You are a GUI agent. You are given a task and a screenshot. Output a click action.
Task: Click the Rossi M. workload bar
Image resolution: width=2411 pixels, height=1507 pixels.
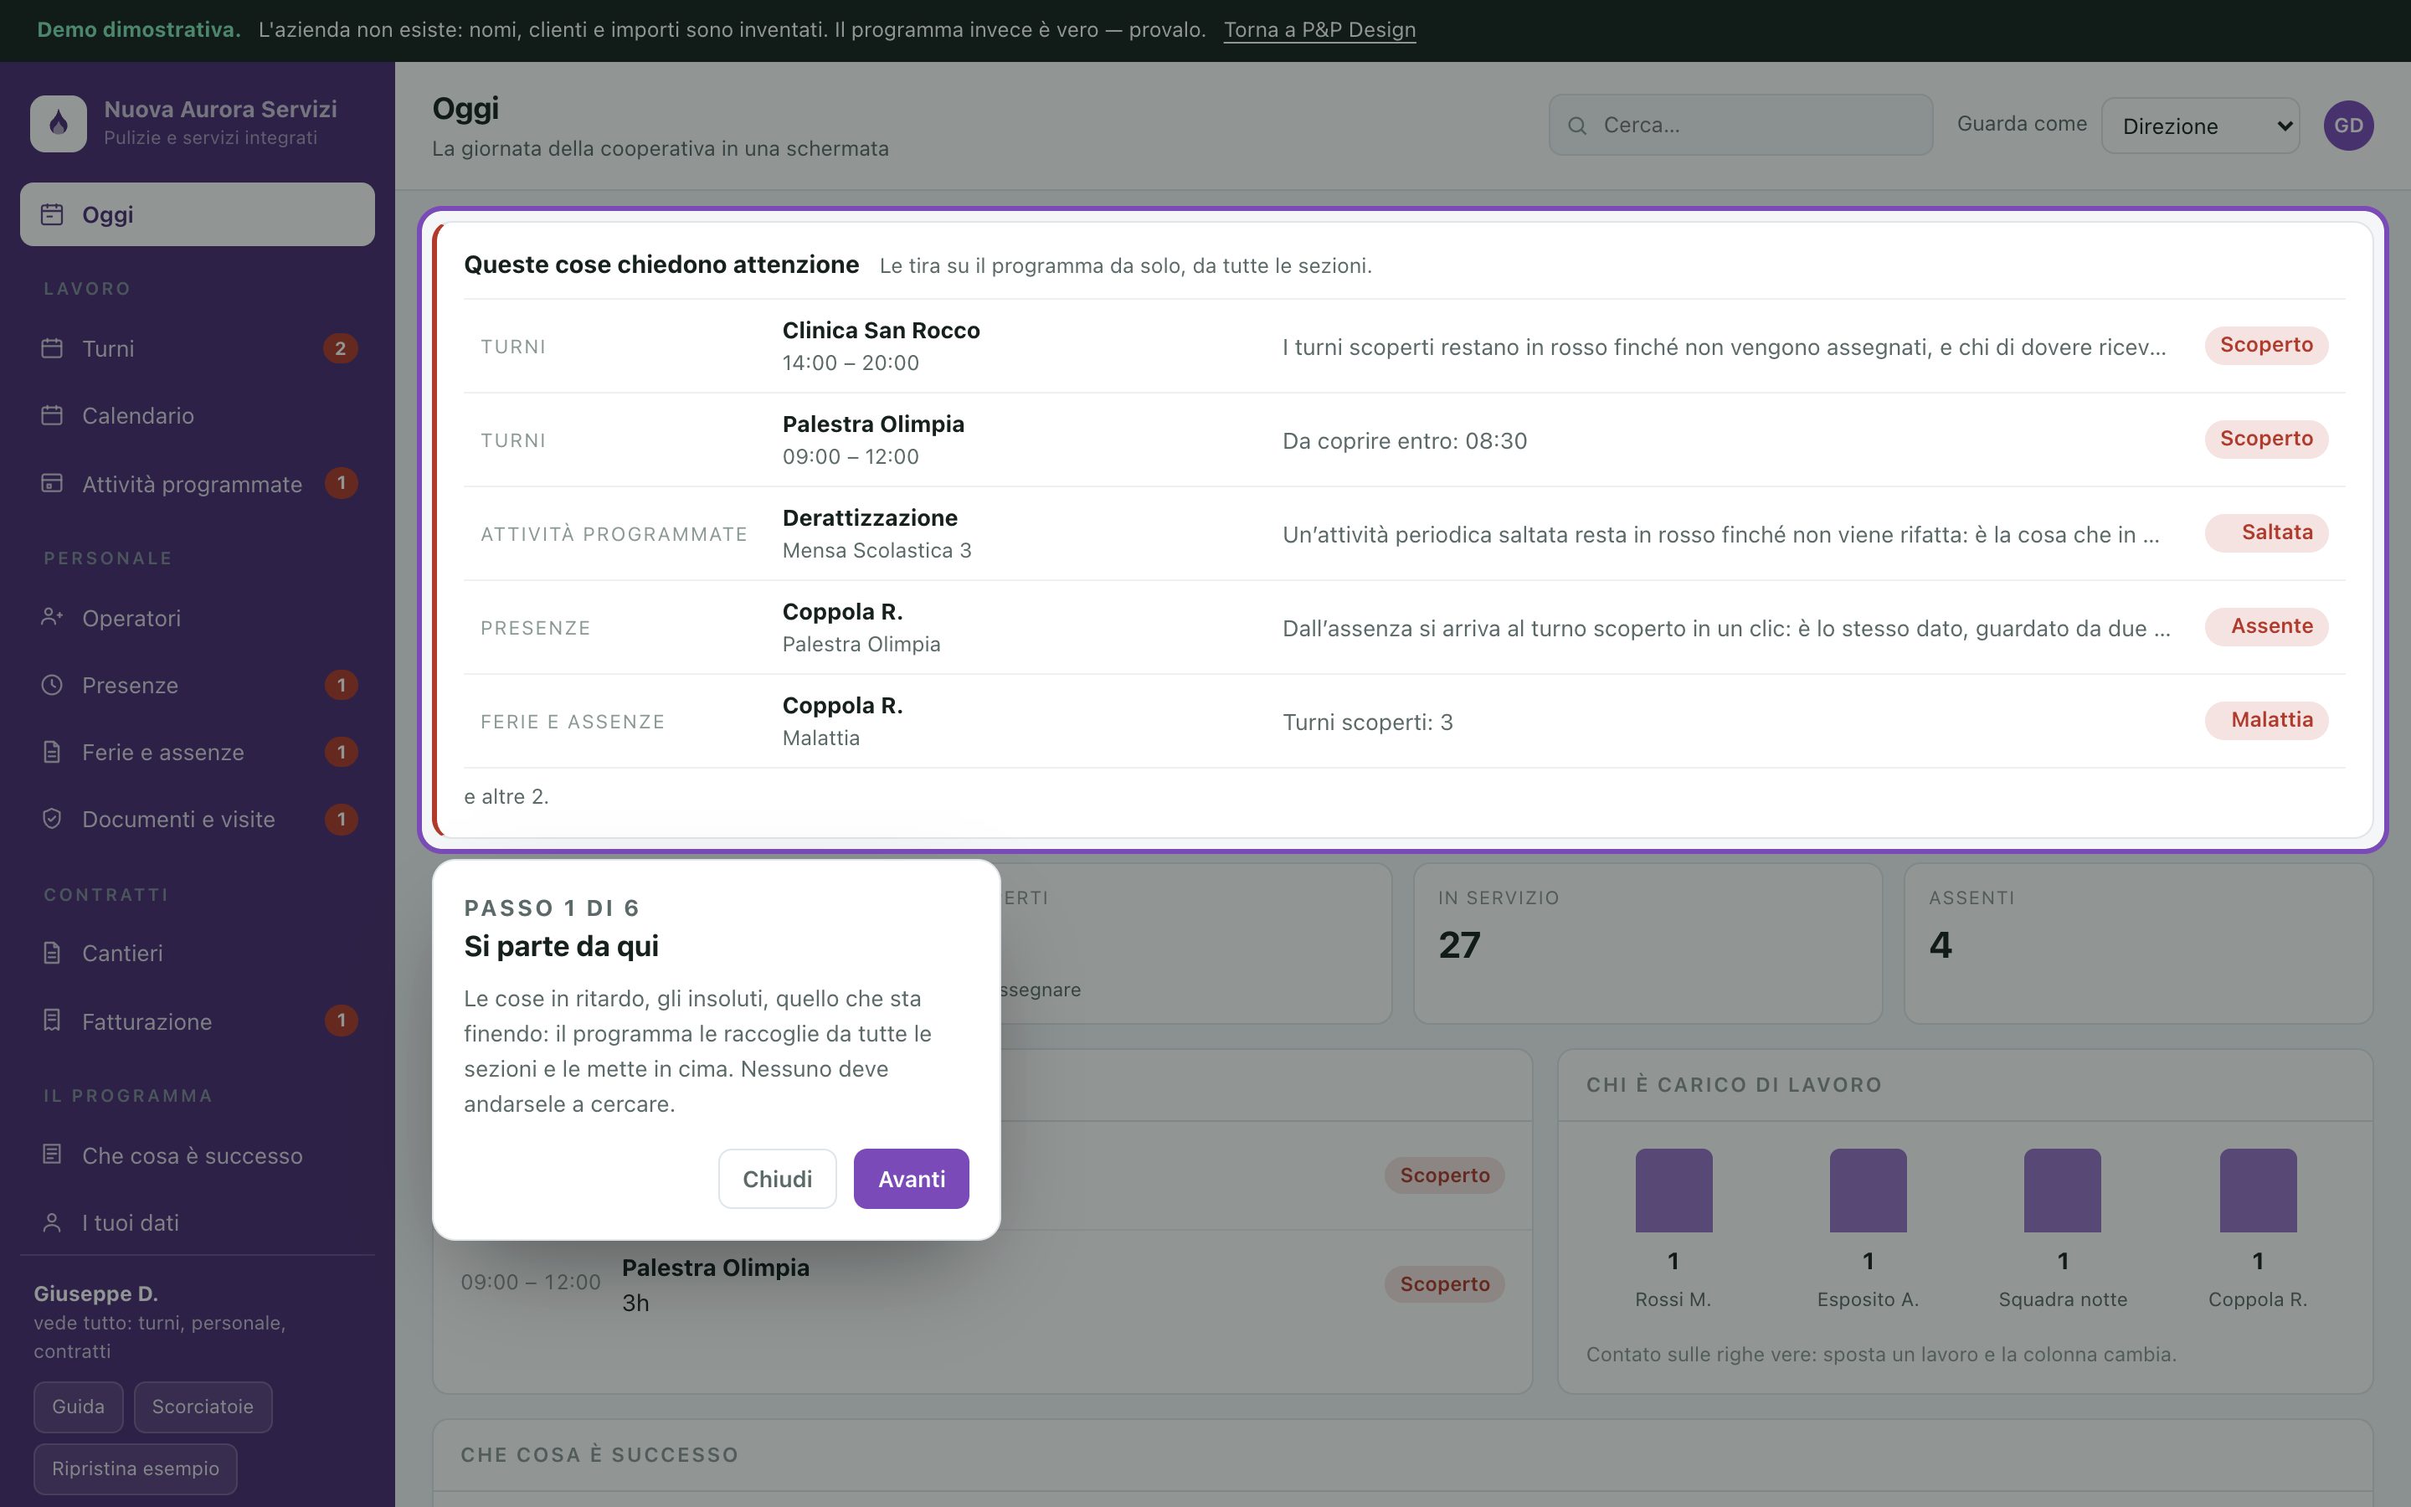click(x=1673, y=1190)
